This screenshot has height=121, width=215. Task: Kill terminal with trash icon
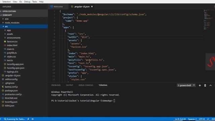[205, 85]
